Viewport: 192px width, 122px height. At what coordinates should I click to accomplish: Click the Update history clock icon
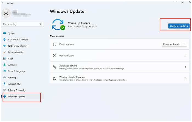[55, 56]
